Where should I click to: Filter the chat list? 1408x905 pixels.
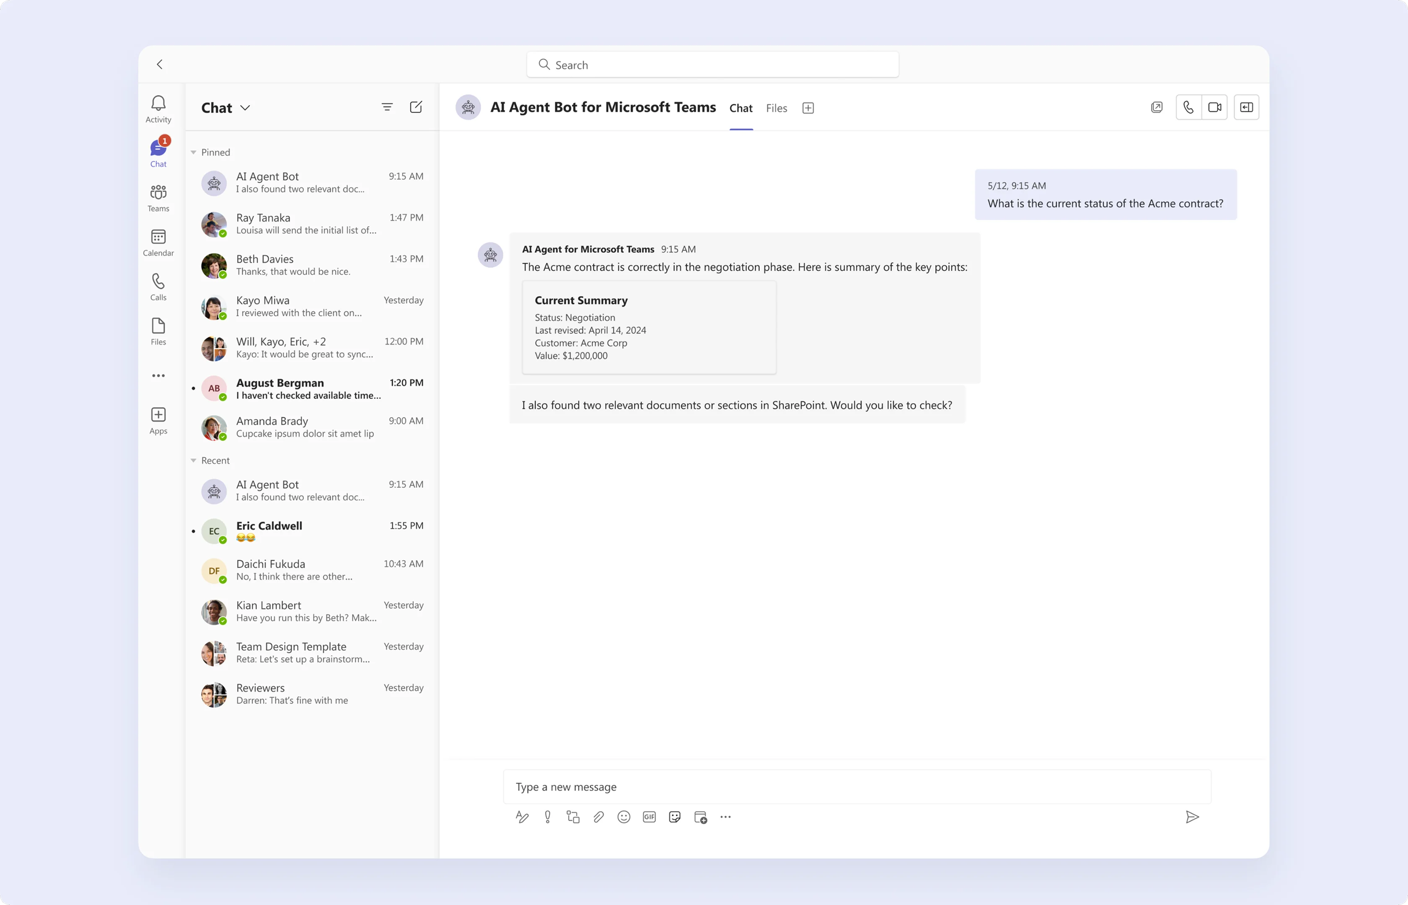pyautogui.click(x=387, y=107)
